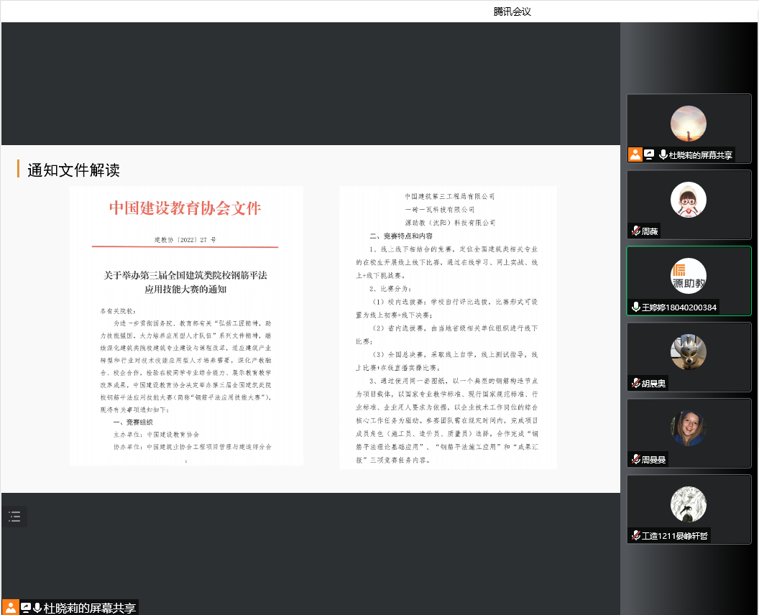Select the 源助教 logo avatar of 王婷婷

pyautogui.click(x=689, y=276)
